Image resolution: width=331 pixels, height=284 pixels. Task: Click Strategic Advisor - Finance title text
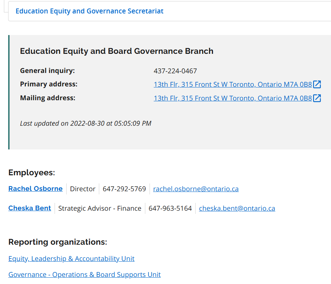click(x=100, y=209)
